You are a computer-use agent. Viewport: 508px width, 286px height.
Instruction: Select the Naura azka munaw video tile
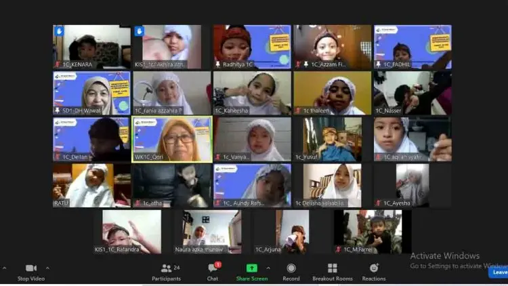point(212,232)
